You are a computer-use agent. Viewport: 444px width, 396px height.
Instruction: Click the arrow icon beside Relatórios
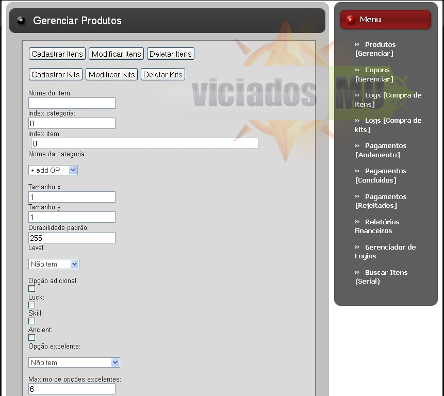pyautogui.click(x=357, y=222)
